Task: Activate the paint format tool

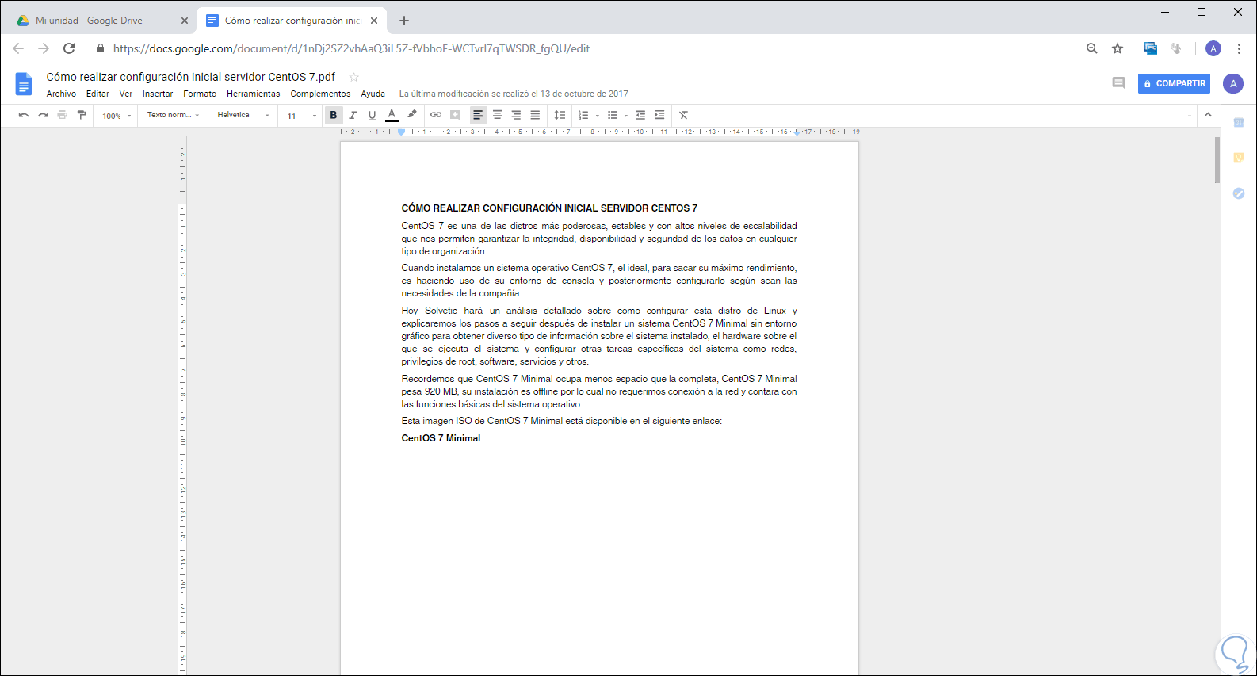Action: point(82,115)
